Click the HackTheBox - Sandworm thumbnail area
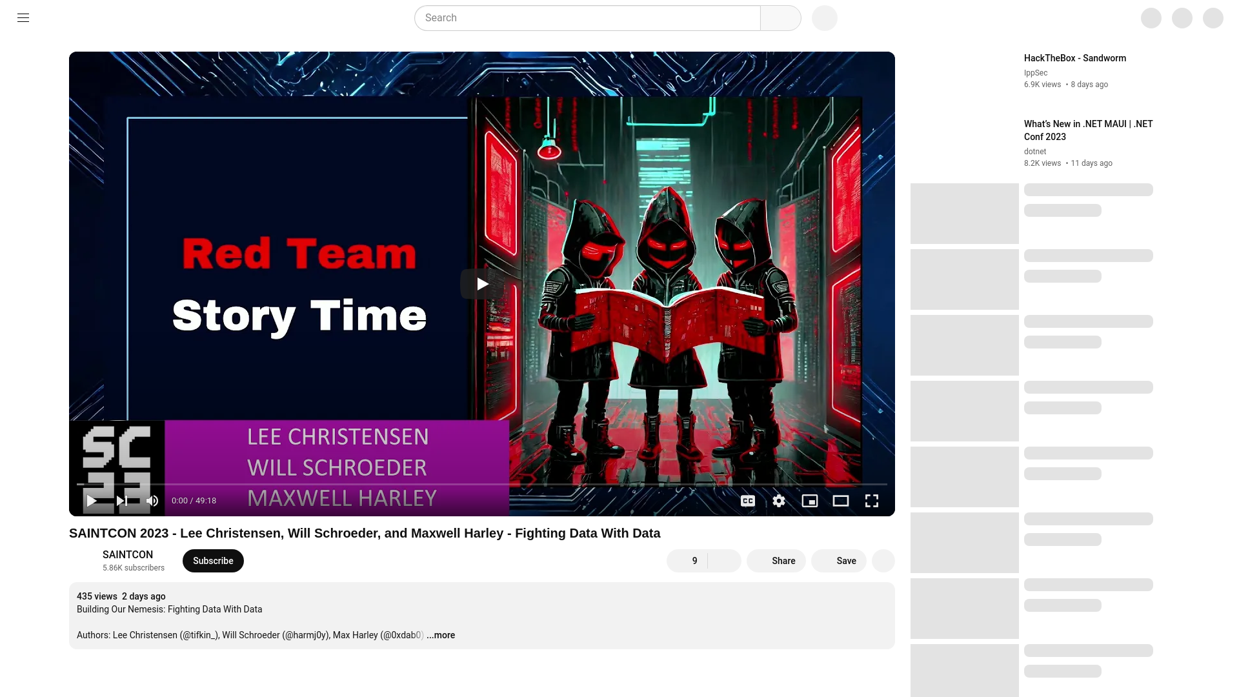 click(x=965, y=82)
